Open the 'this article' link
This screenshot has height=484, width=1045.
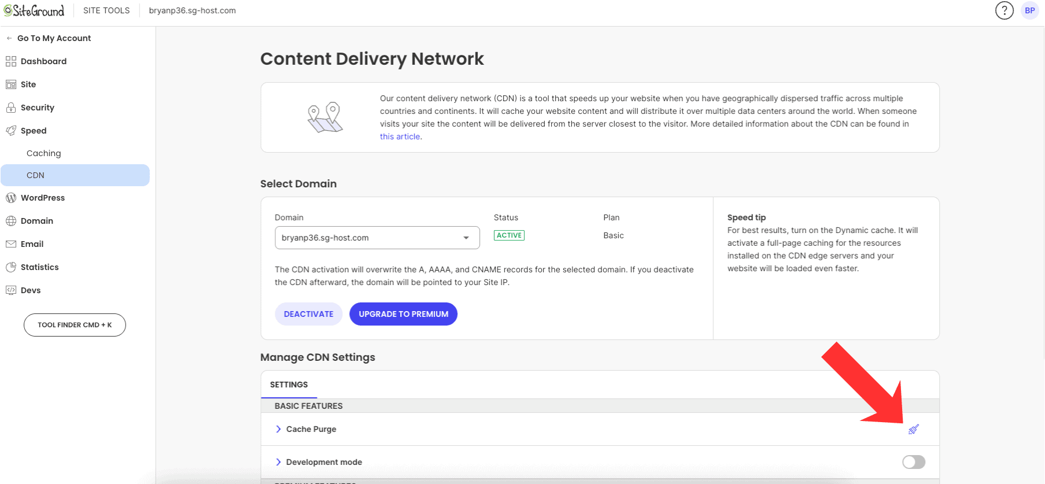pyautogui.click(x=400, y=136)
